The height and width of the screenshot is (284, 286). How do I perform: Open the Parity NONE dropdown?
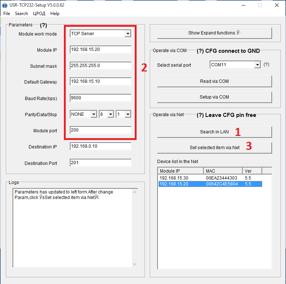click(93, 114)
